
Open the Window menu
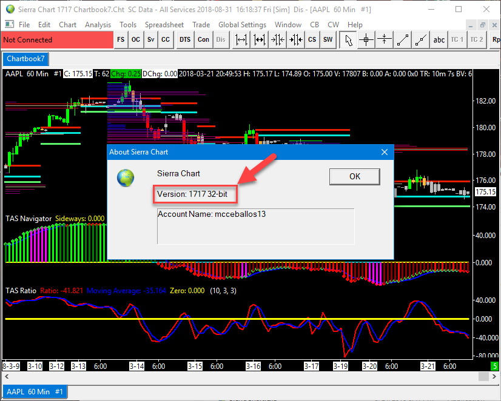pyautogui.click(x=288, y=25)
